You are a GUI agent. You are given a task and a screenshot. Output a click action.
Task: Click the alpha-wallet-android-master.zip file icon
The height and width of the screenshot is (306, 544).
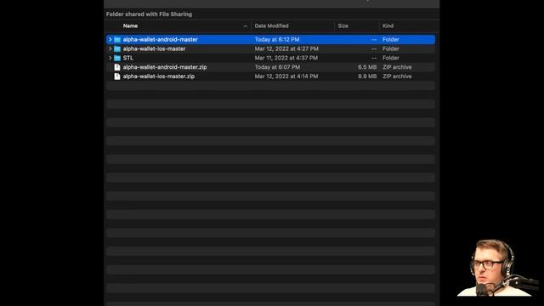coord(117,67)
